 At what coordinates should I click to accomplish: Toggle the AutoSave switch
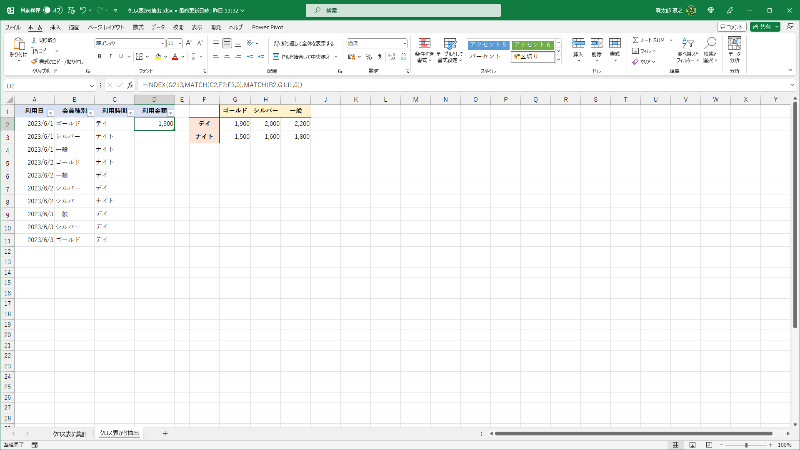pos(53,10)
